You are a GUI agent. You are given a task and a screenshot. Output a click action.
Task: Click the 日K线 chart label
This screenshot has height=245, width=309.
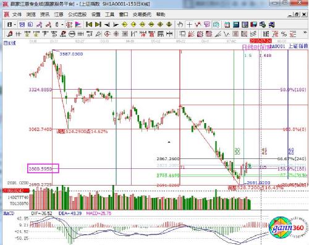coord(9,43)
